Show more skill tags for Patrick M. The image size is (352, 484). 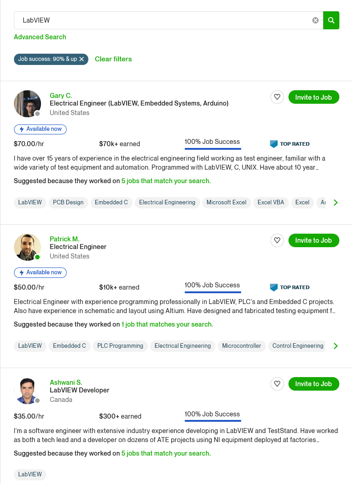click(335, 346)
